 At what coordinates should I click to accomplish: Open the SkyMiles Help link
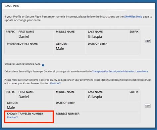click(x=133, y=17)
